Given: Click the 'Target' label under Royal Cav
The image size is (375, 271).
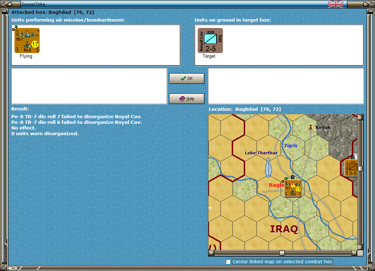Looking at the screenshot, I should [209, 56].
